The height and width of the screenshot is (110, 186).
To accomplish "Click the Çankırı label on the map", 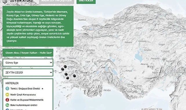I will pyautogui.click(x=139, y=28).
